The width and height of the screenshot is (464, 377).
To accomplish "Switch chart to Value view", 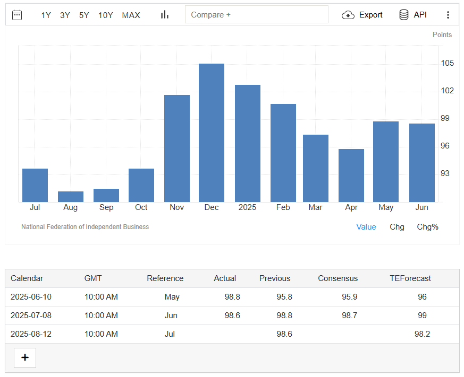I will click(366, 227).
